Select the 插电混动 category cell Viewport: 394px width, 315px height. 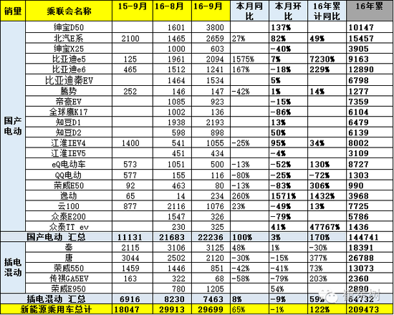(13, 268)
